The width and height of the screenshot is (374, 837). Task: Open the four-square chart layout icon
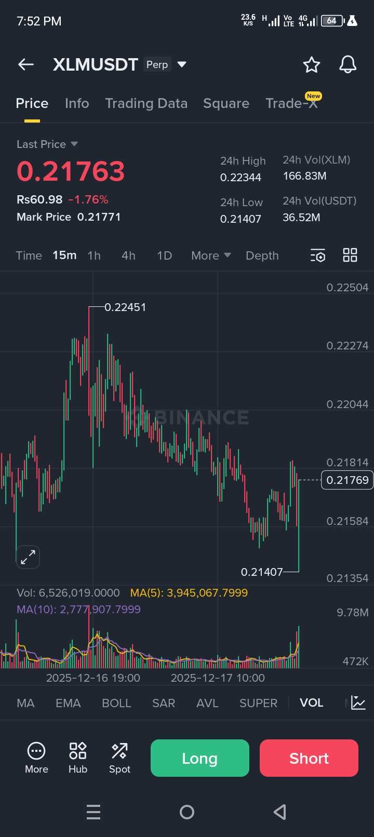tap(350, 255)
